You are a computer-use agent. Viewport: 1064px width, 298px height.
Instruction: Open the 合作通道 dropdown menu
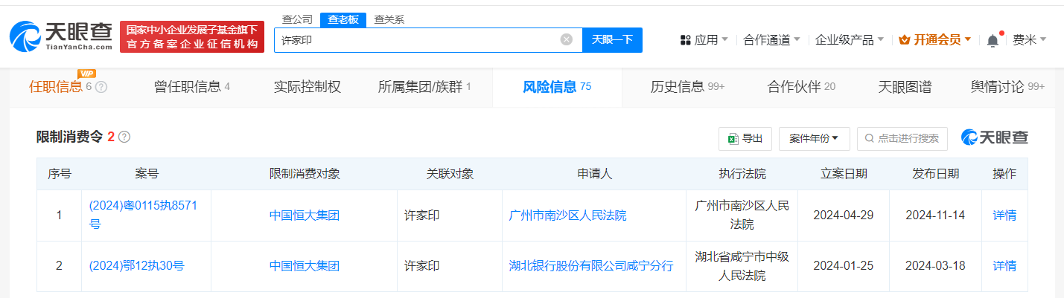pos(771,40)
